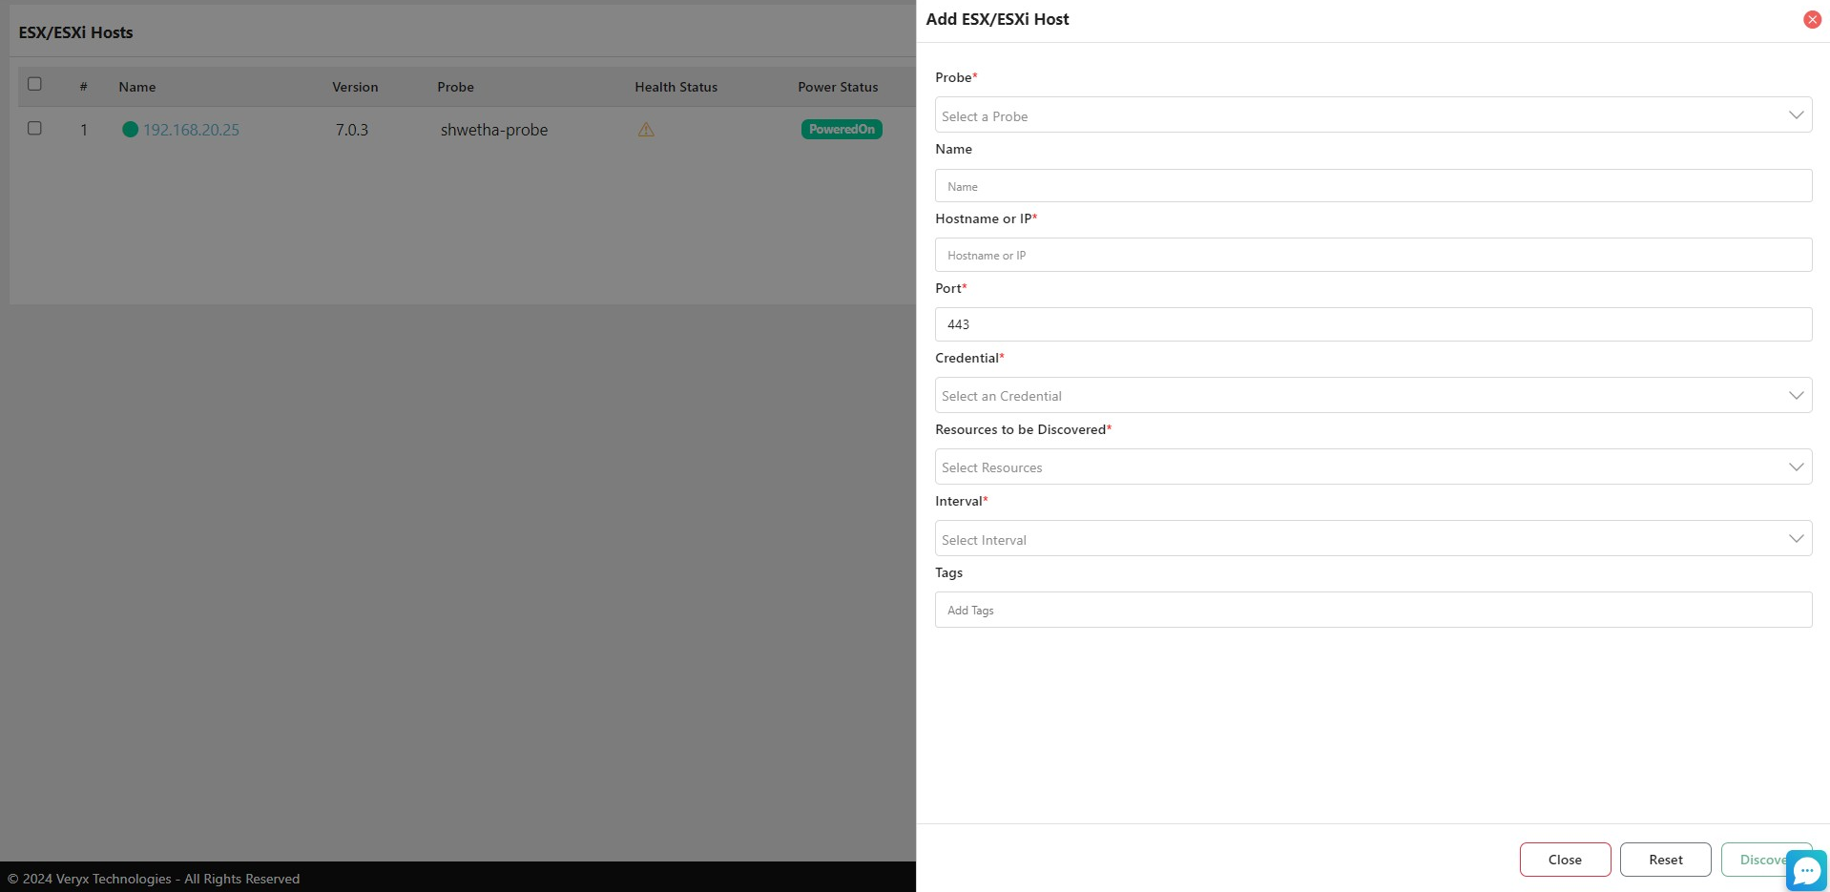Toggle the select-all checkbox in table header

pyautogui.click(x=35, y=84)
